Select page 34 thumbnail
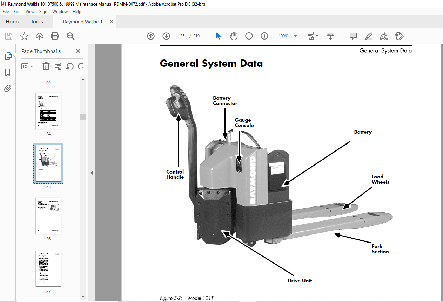Viewport: 443px width, 302px height. tap(48, 111)
